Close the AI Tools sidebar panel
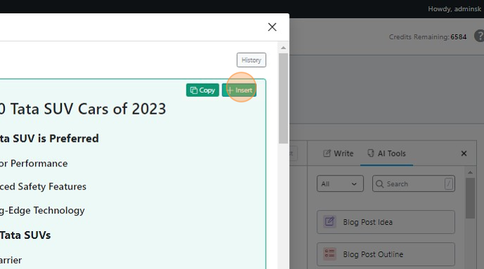This screenshot has height=269, width=484. coord(464,153)
